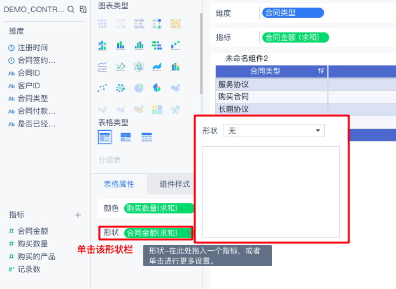Toggle sort on 合同类型 column header

(x=321, y=71)
